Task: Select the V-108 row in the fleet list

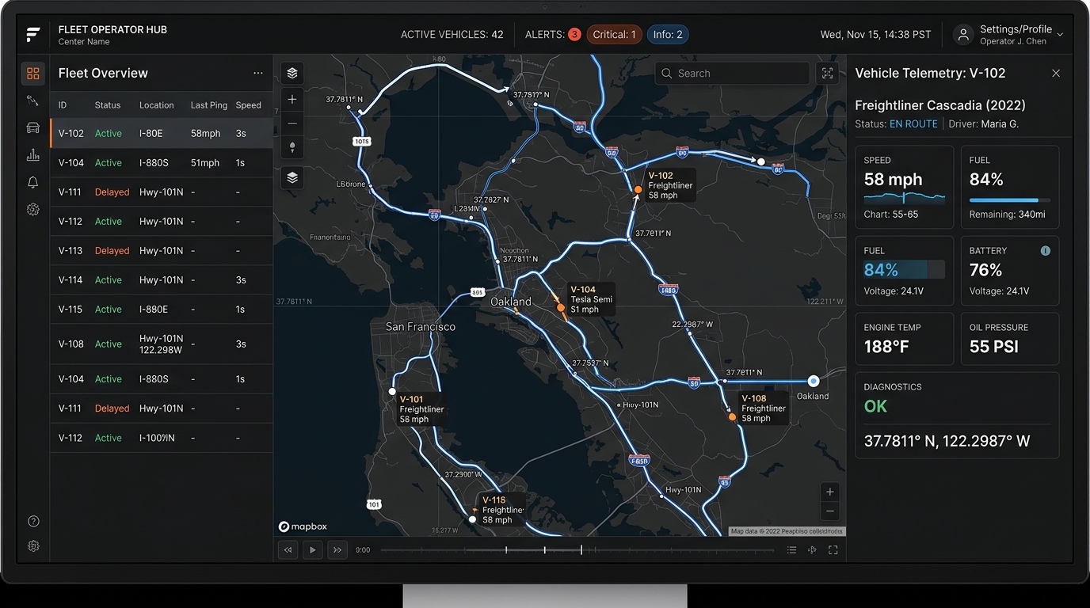Action: point(162,344)
